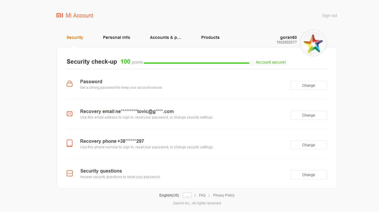Click the Password lock icon
Viewport: 379px width, 212px height.
click(x=70, y=84)
